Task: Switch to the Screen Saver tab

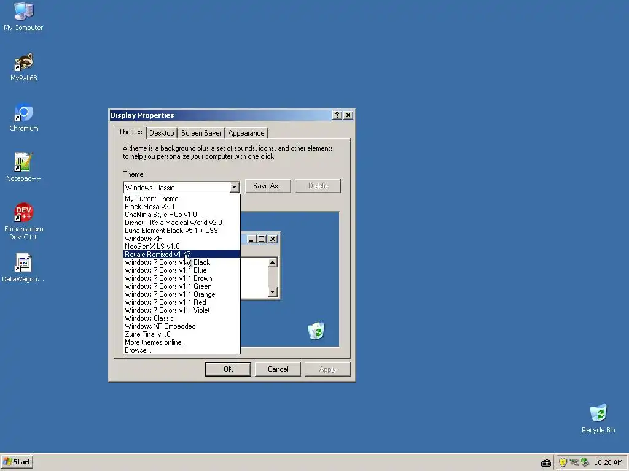Action: pyautogui.click(x=201, y=133)
